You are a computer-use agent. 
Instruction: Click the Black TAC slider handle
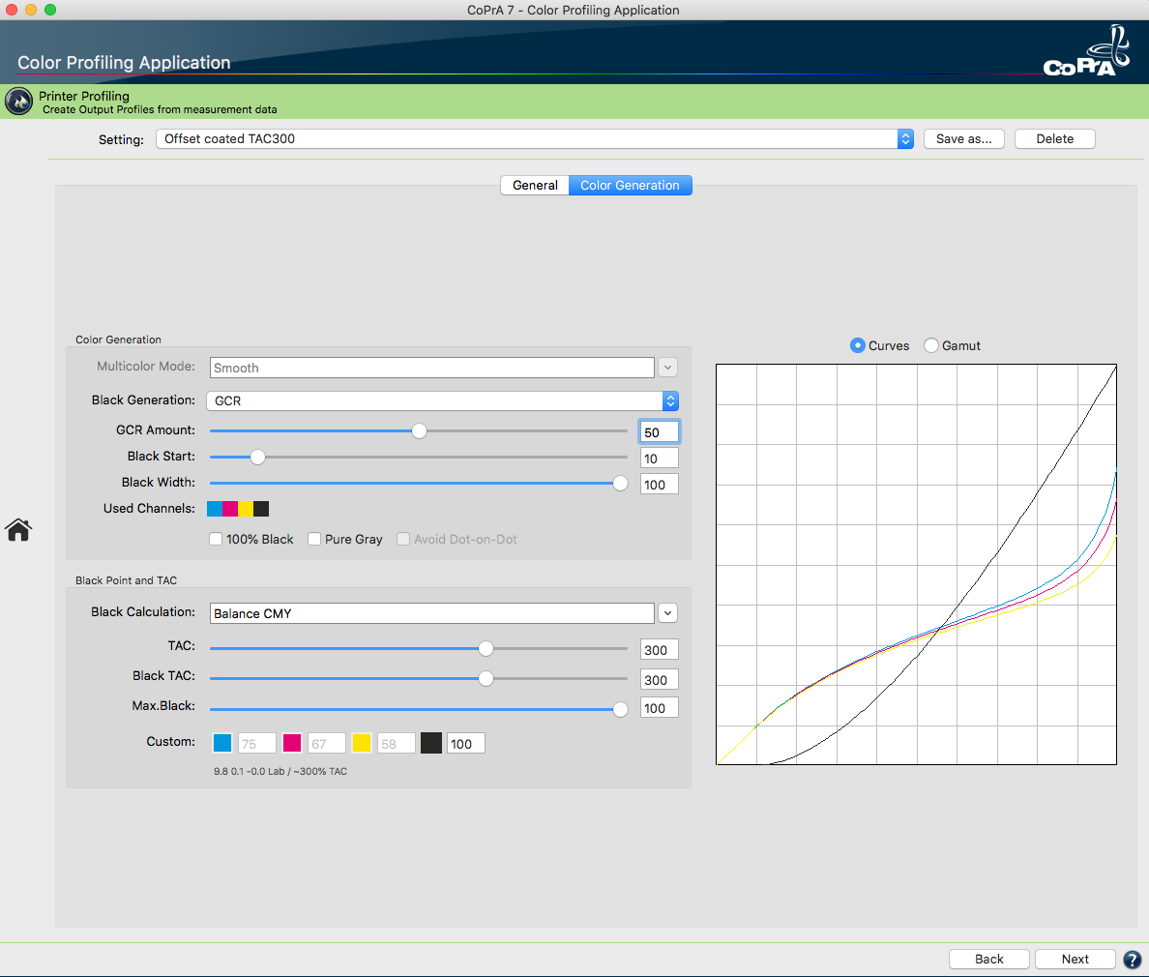[486, 679]
